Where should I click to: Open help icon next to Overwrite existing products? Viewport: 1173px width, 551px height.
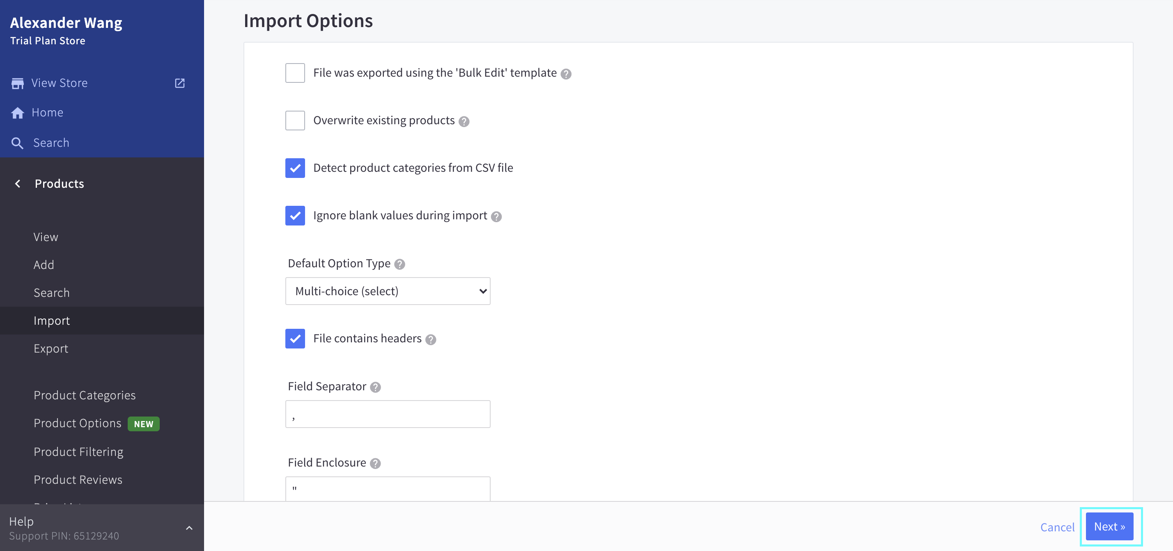[464, 121]
